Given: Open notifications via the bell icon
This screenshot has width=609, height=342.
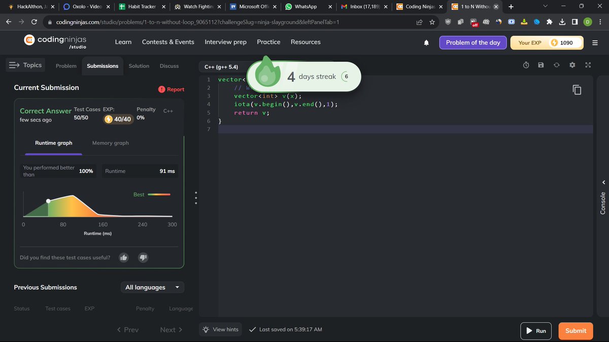Looking at the screenshot, I should 426,43.
